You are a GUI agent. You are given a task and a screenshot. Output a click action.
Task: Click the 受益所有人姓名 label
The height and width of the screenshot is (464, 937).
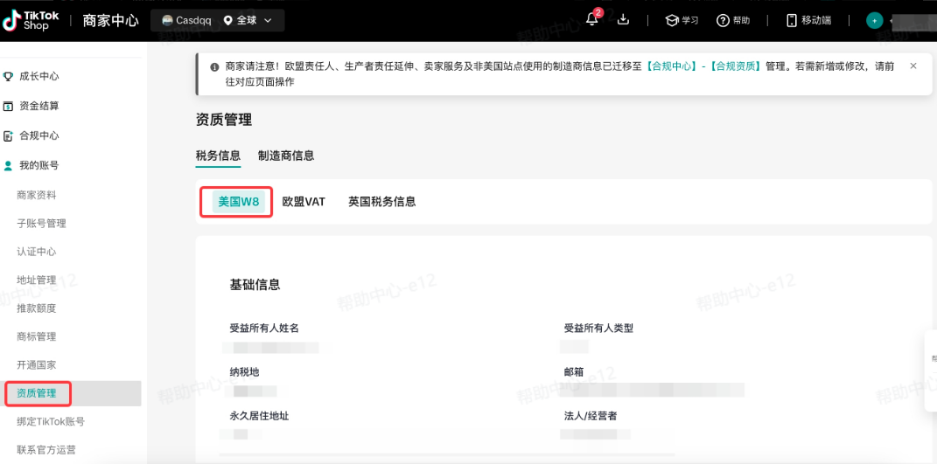pyautogui.click(x=264, y=328)
